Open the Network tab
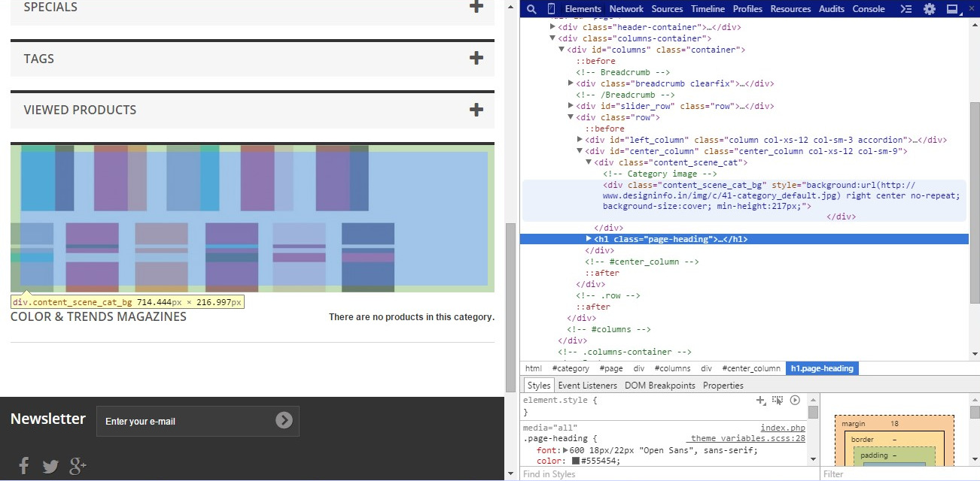Image resolution: width=980 pixels, height=481 pixels. tap(626, 9)
